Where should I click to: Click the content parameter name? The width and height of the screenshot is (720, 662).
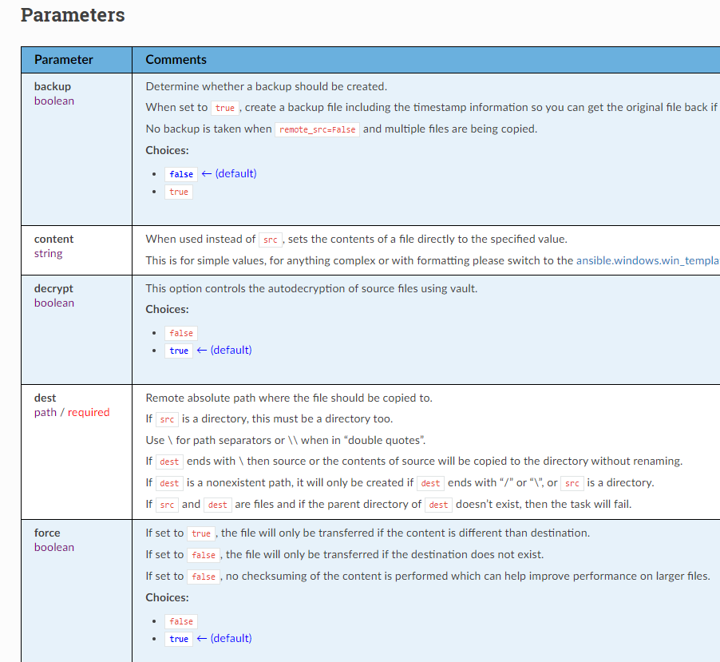[x=53, y=239]
